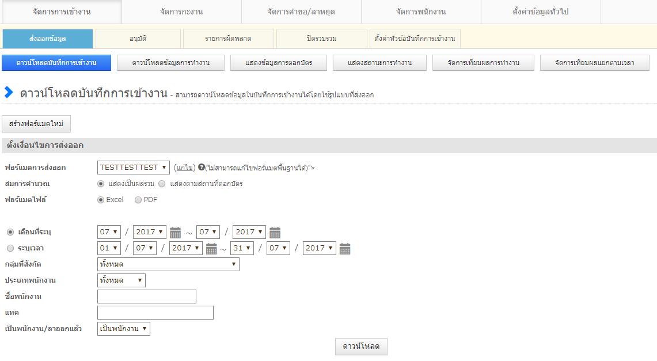Open calendar picker for the starting month
The height and width of the screenshot is (361, 657).
coord(175,232)
